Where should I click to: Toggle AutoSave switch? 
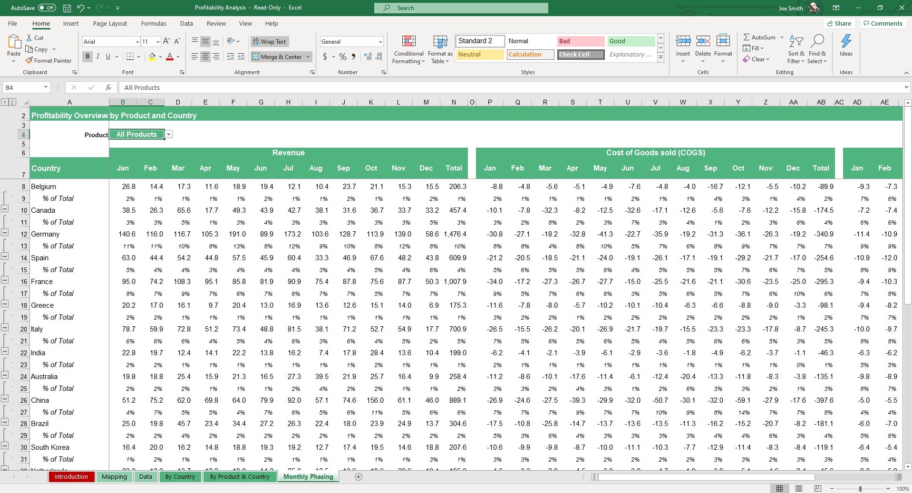tap(47, 8)
